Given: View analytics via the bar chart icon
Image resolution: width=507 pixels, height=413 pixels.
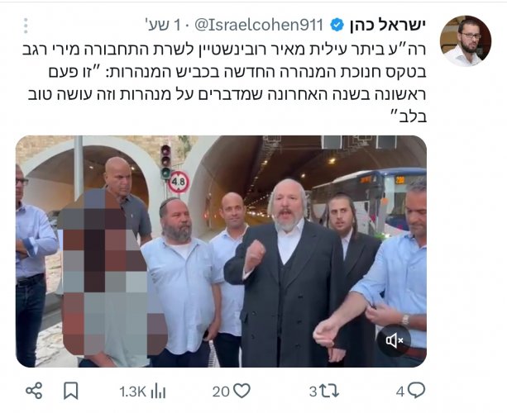Looking at the screenshot, I should 158,391.
